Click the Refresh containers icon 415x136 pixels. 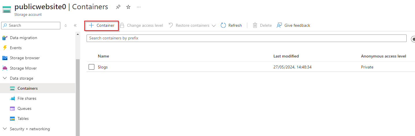click(223, 25)
